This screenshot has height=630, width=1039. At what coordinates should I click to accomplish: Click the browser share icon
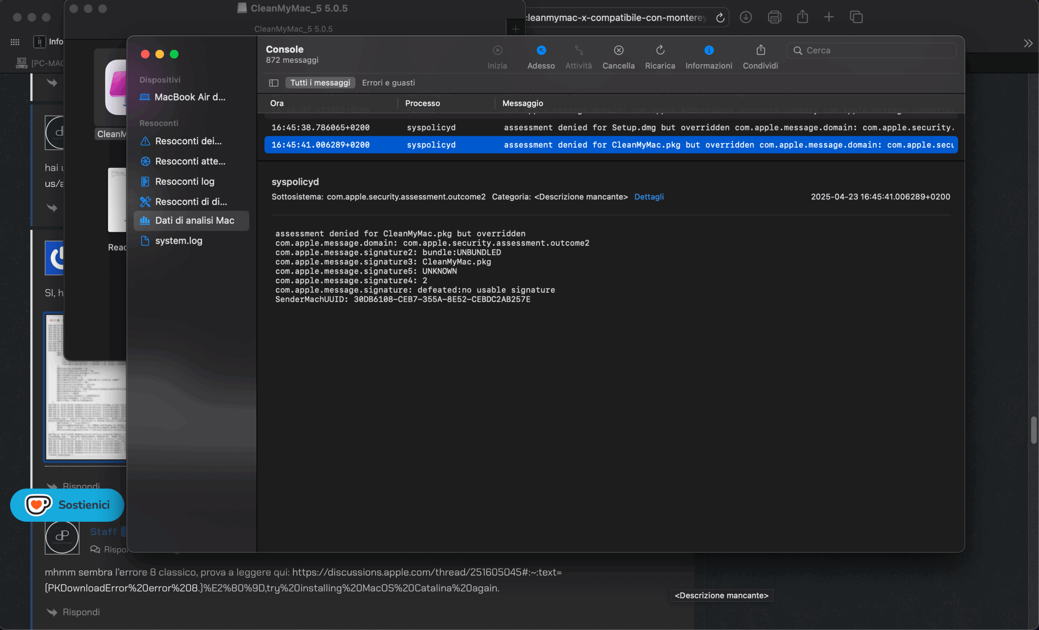pos(802,17)
